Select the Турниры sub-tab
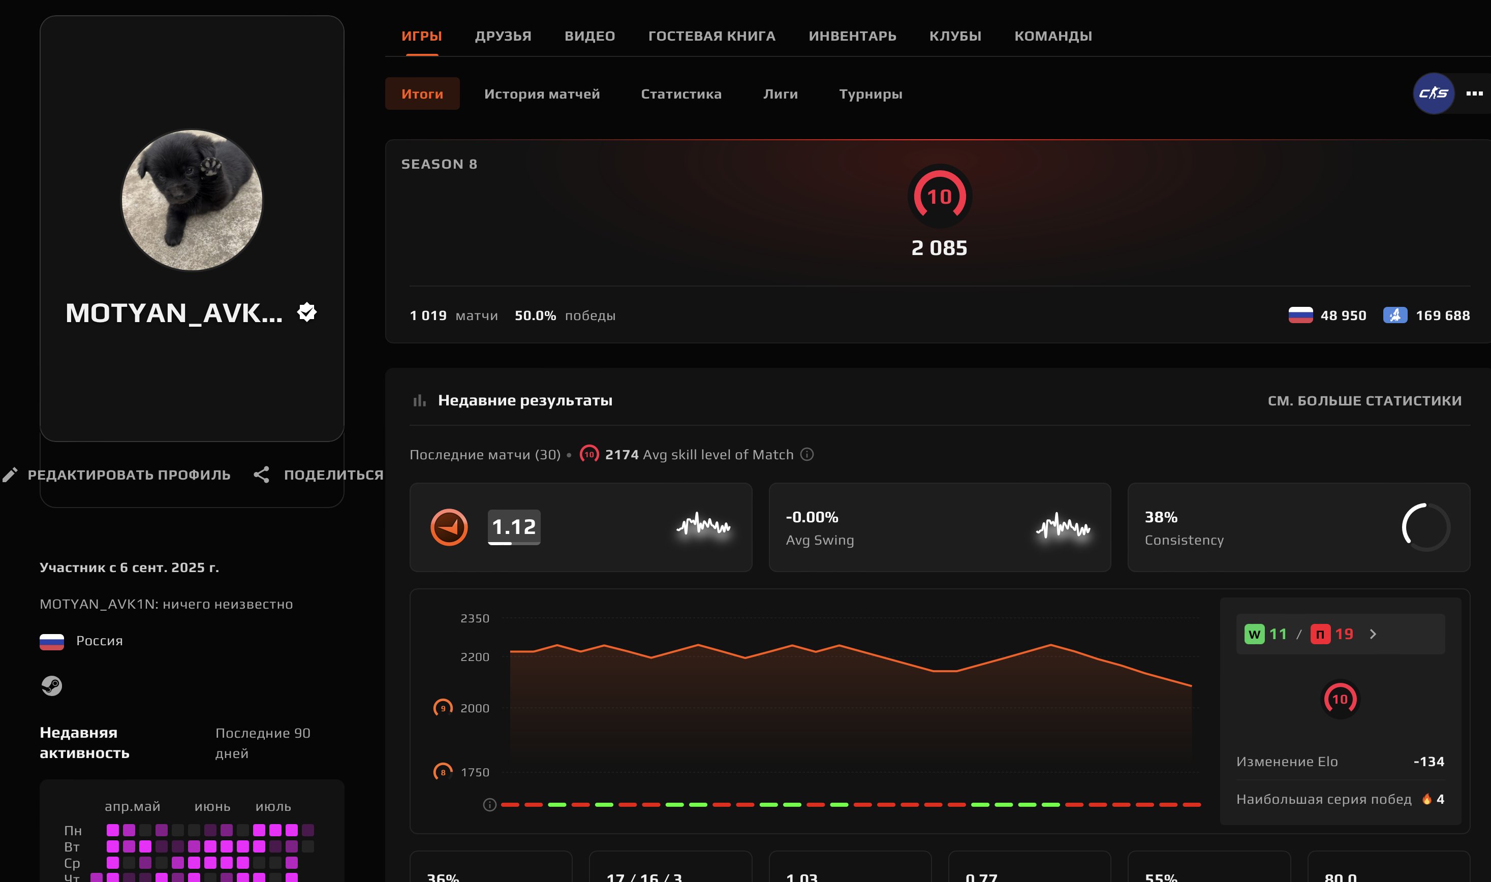This screenshot has width=1491, height=882. [871, 93]
